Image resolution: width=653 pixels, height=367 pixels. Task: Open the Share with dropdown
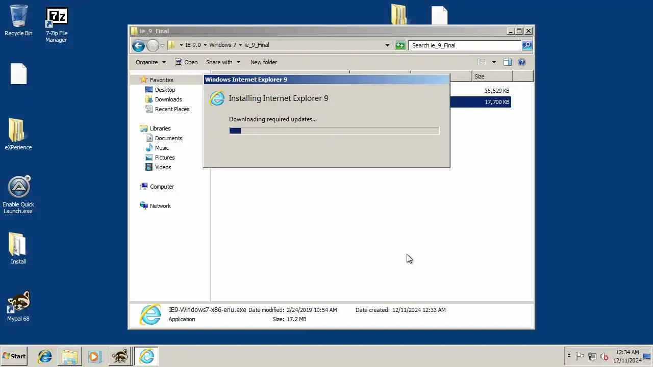222,62
